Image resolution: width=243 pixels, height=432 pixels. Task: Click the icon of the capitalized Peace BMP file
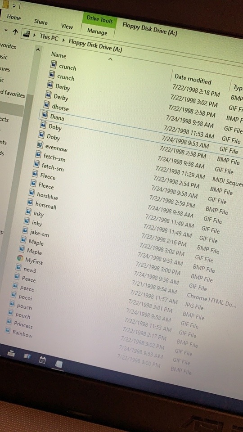coord(17,276)
